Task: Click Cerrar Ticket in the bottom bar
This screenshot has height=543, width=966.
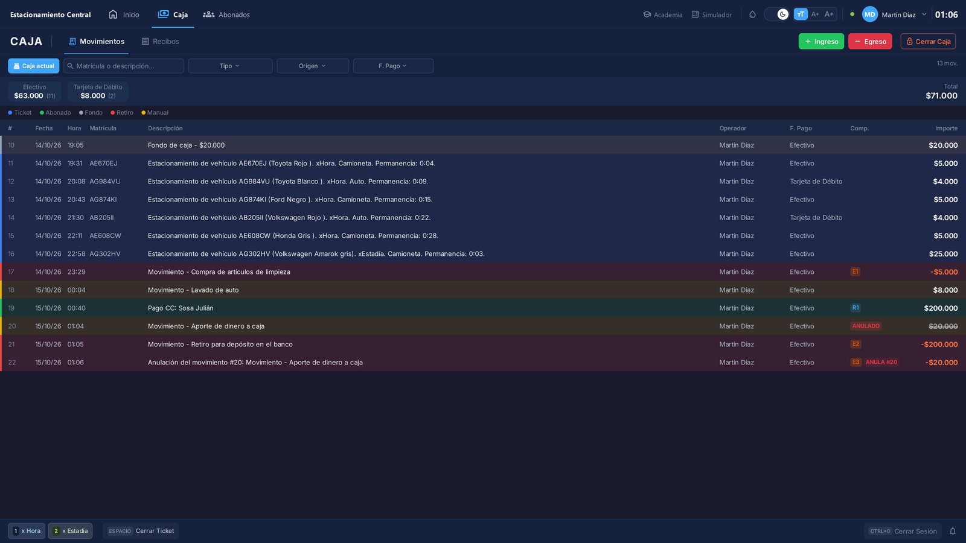Action: tap(141, 531)
